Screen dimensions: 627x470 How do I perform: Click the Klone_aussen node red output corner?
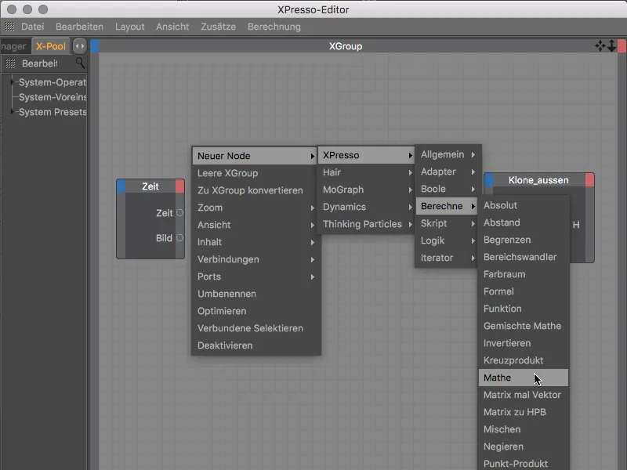[x=590, y=180]
